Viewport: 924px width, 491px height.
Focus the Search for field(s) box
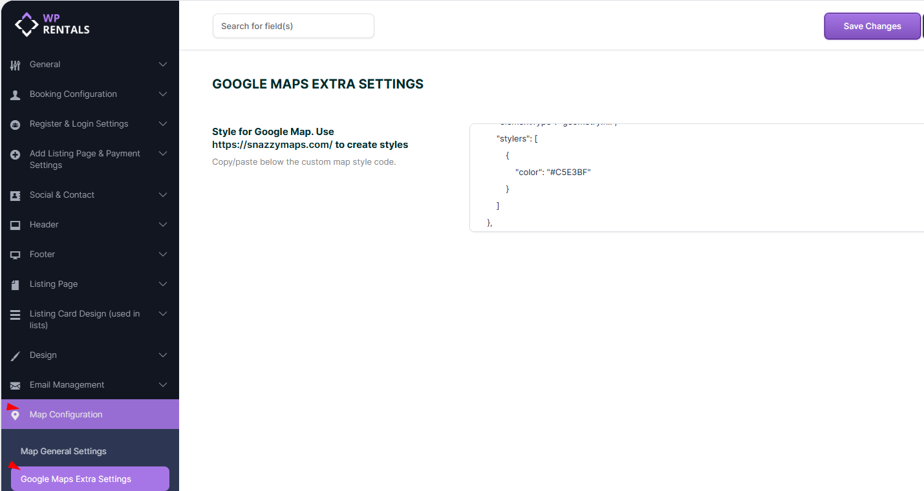[x=293, y=26]
